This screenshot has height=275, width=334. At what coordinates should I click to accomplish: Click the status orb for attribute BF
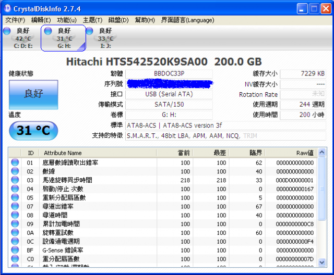[15, 250]
